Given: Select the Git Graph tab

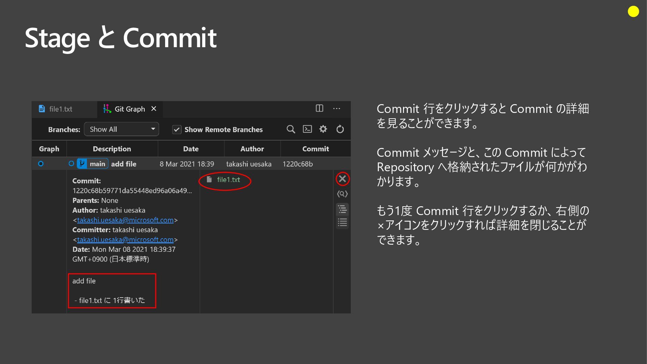Looking at the screenshot, I should coord(129,109).
